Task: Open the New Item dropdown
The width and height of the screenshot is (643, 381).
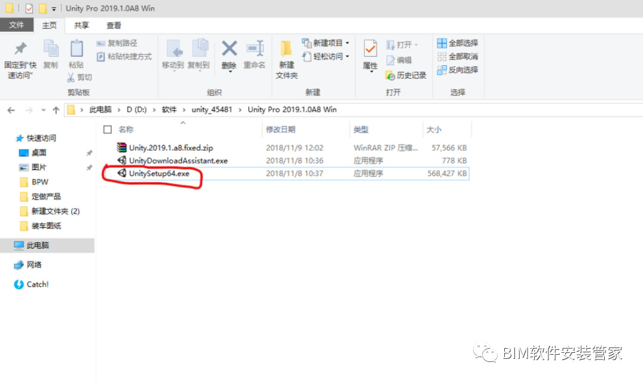Action: (x=326, y=43)
